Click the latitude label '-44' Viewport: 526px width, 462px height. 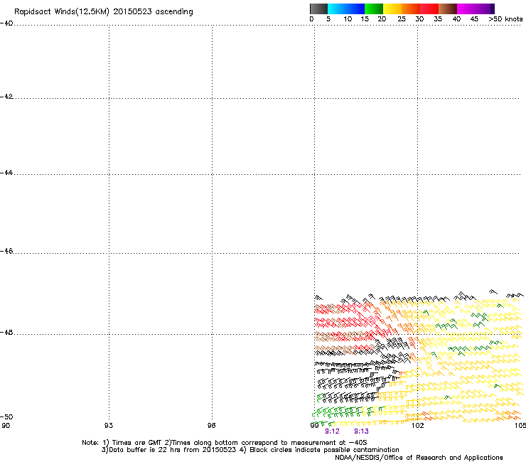coord(6,173)
